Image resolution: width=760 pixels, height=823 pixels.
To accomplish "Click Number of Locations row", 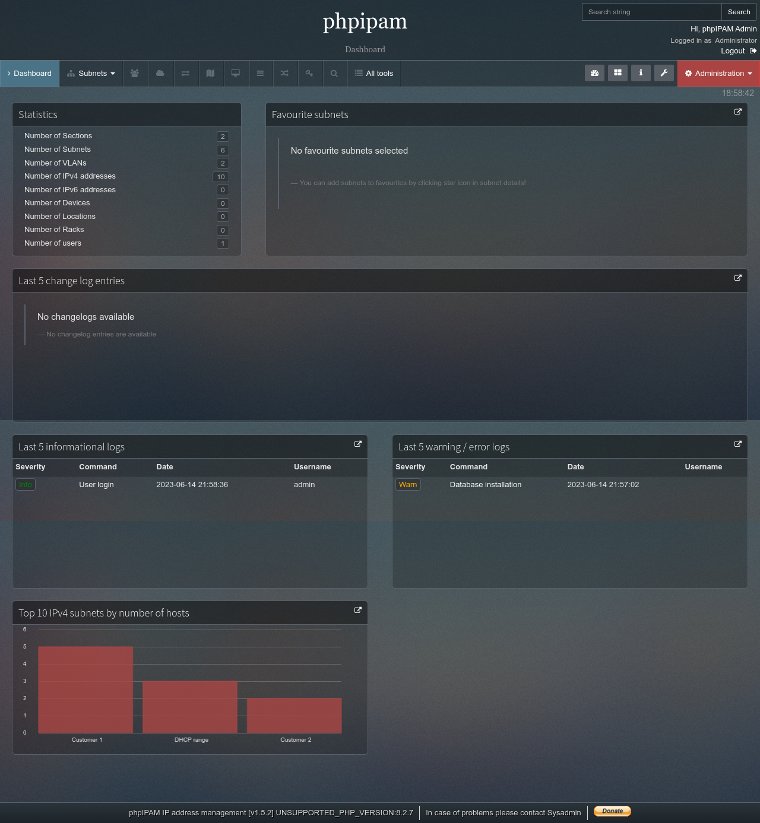I will point(126,217).
